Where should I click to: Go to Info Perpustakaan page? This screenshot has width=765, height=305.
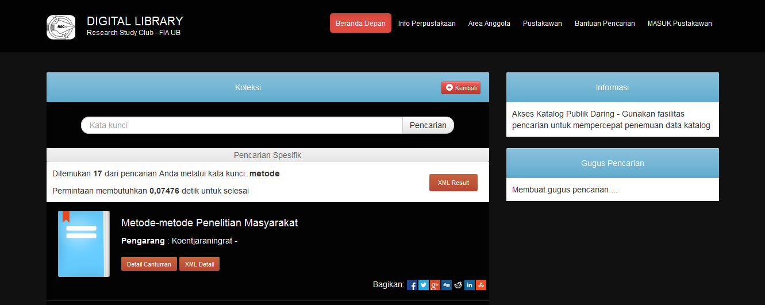point(426,24)
